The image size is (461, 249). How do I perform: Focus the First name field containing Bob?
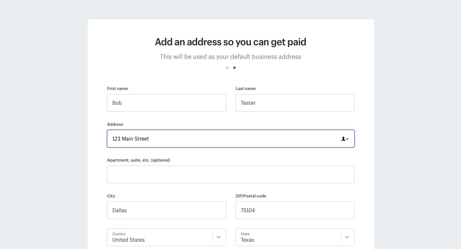[166, 103]
